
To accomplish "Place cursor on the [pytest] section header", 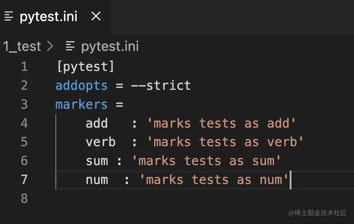I will (86, 67).
